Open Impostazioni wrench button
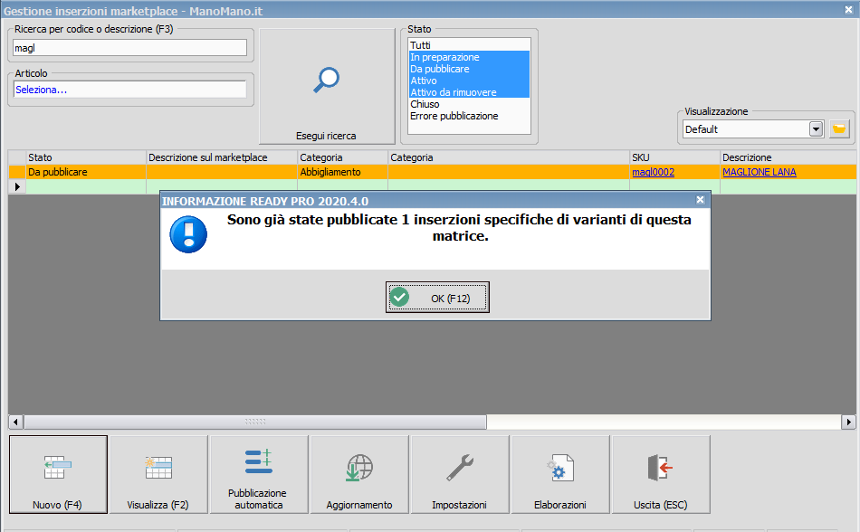The image size is (860, 532). click(x=460, y=474)
